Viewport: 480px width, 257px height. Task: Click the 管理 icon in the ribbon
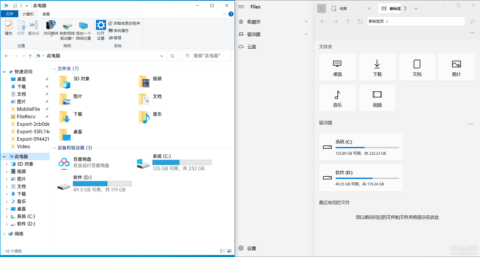(x=115, y=38)
